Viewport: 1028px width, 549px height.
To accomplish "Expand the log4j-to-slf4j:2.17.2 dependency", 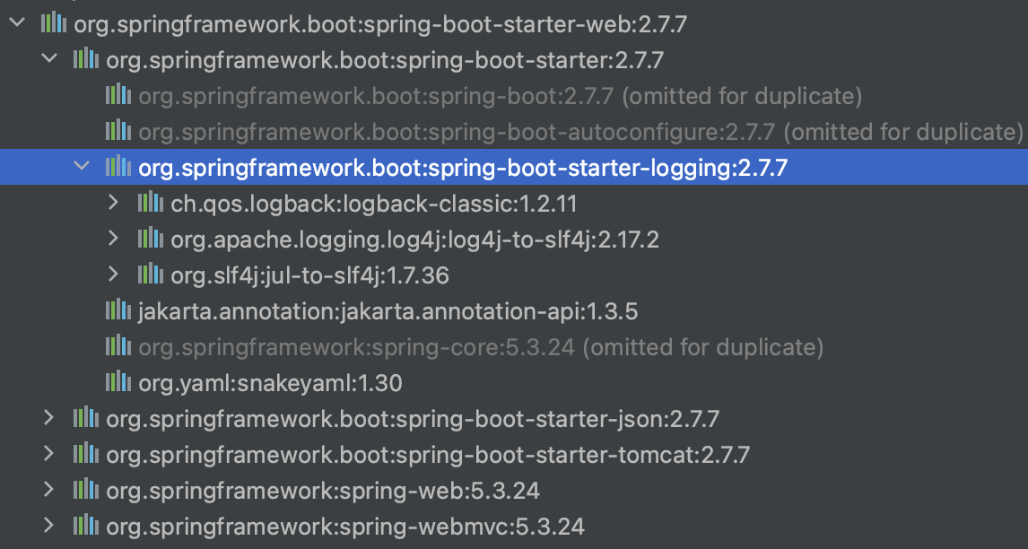I will [x=114, y=240].
